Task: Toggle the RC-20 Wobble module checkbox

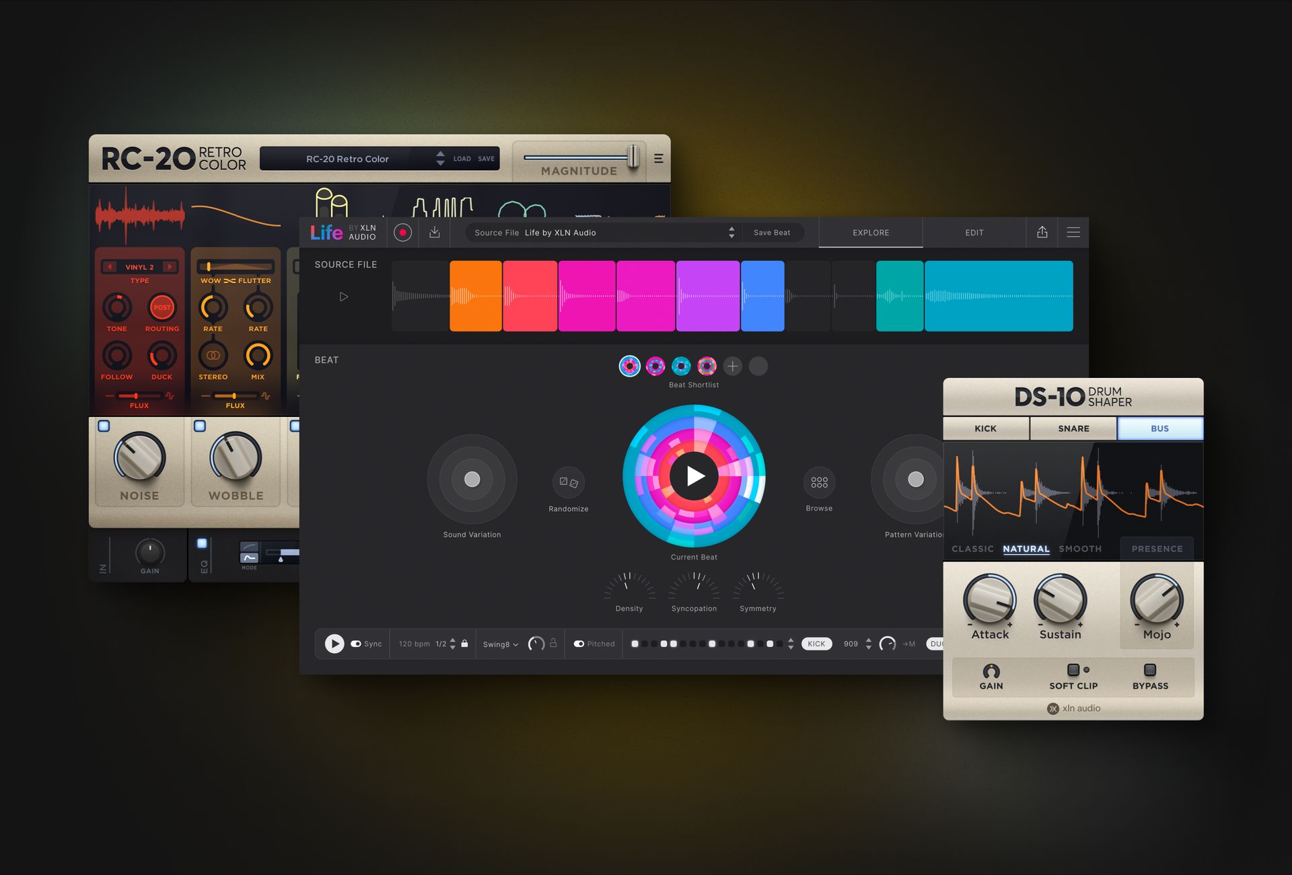Action: (200, 426)
